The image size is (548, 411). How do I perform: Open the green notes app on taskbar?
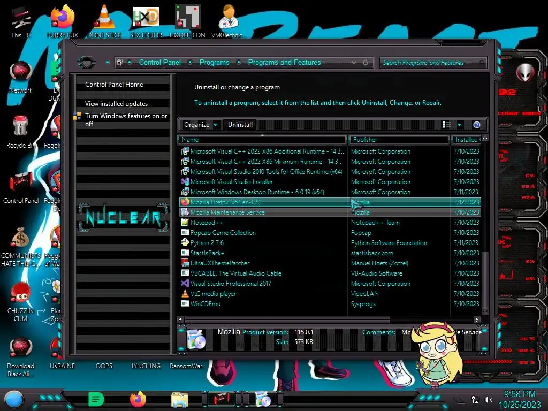tap(96, 399)
